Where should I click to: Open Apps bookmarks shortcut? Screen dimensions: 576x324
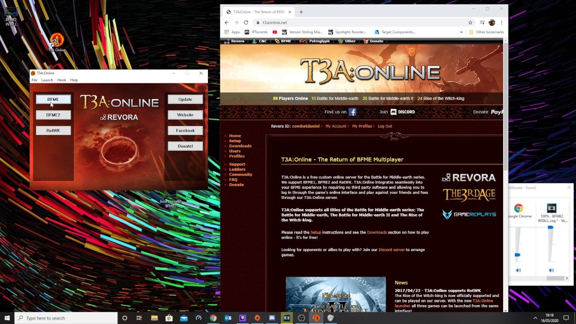pos(232,32)
